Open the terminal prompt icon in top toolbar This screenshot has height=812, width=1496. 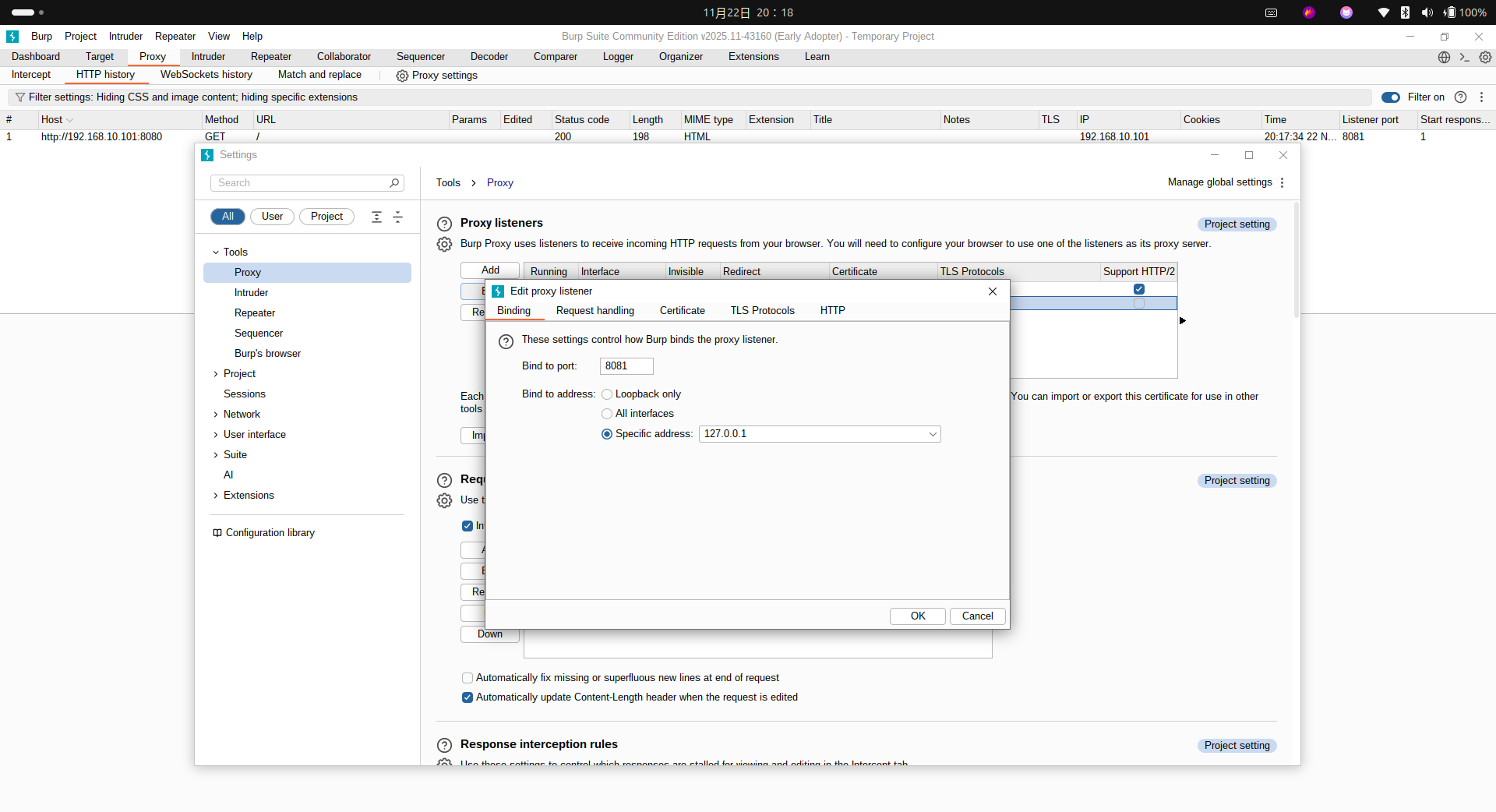pyautogui.click(x=1464, y=57)
